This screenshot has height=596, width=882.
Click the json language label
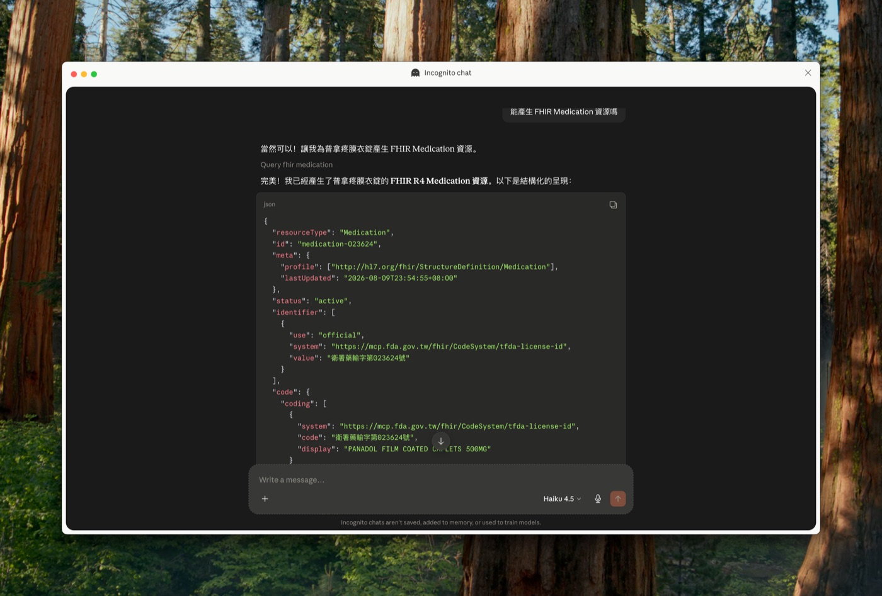270,205
